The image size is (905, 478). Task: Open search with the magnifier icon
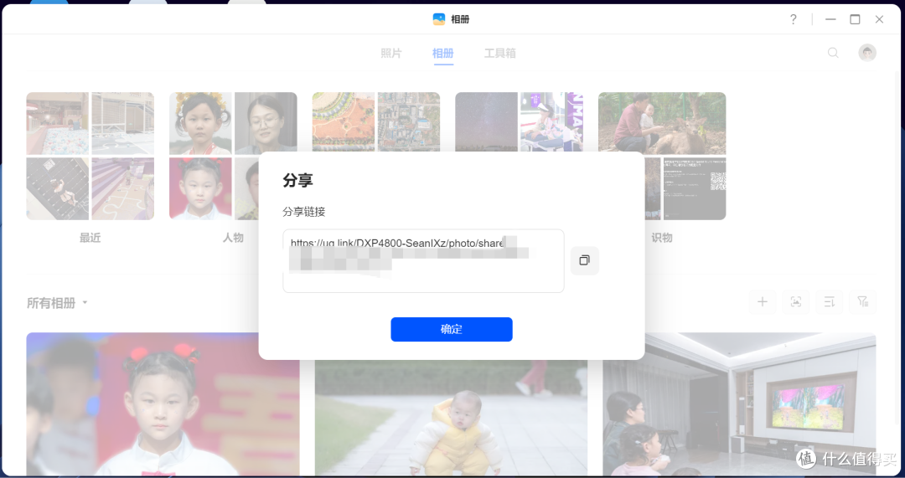pos(833,53)
